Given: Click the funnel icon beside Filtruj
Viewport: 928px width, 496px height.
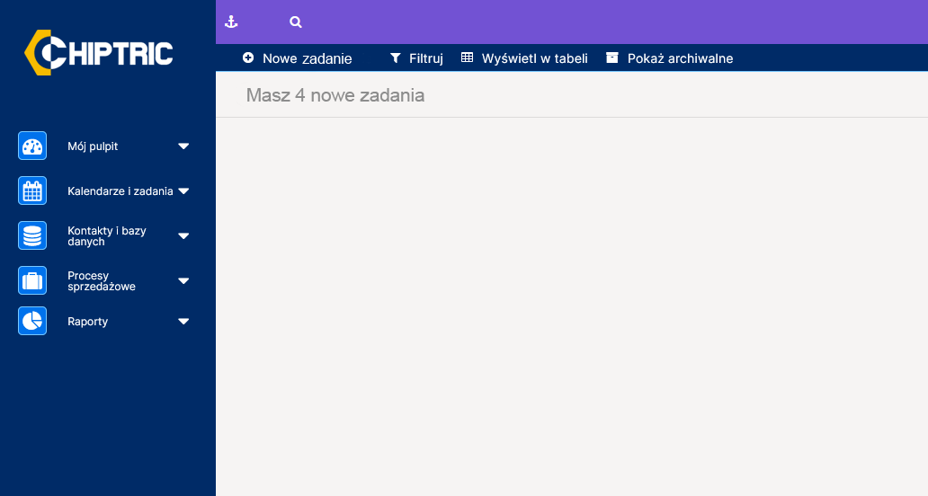Looking at the screenshot, I should [x=396, y=58].
